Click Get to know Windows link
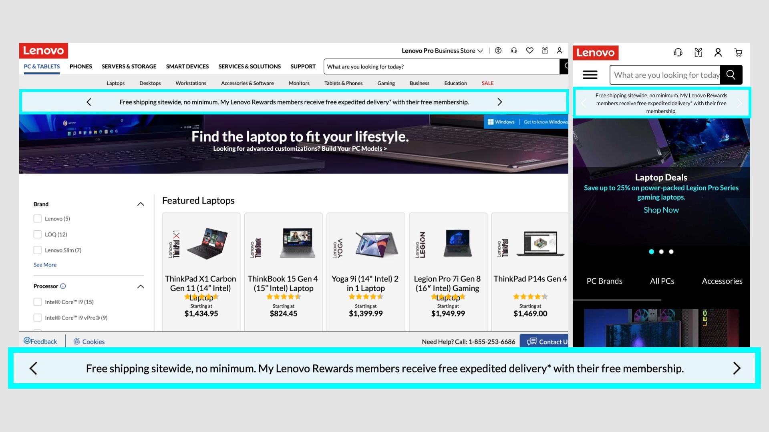The image size is (769, 432). (x=546, y=122)
